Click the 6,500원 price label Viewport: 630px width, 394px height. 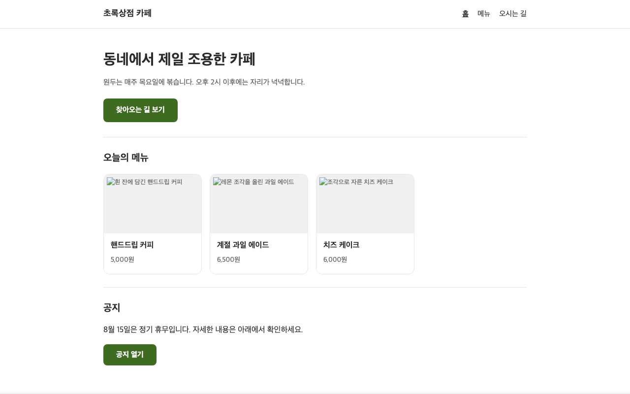click(x=229, y=260)
